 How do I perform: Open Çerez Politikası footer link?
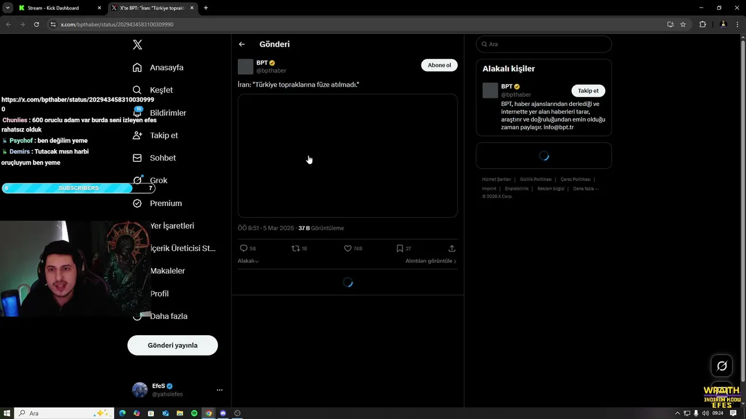[x=575, y=179]
